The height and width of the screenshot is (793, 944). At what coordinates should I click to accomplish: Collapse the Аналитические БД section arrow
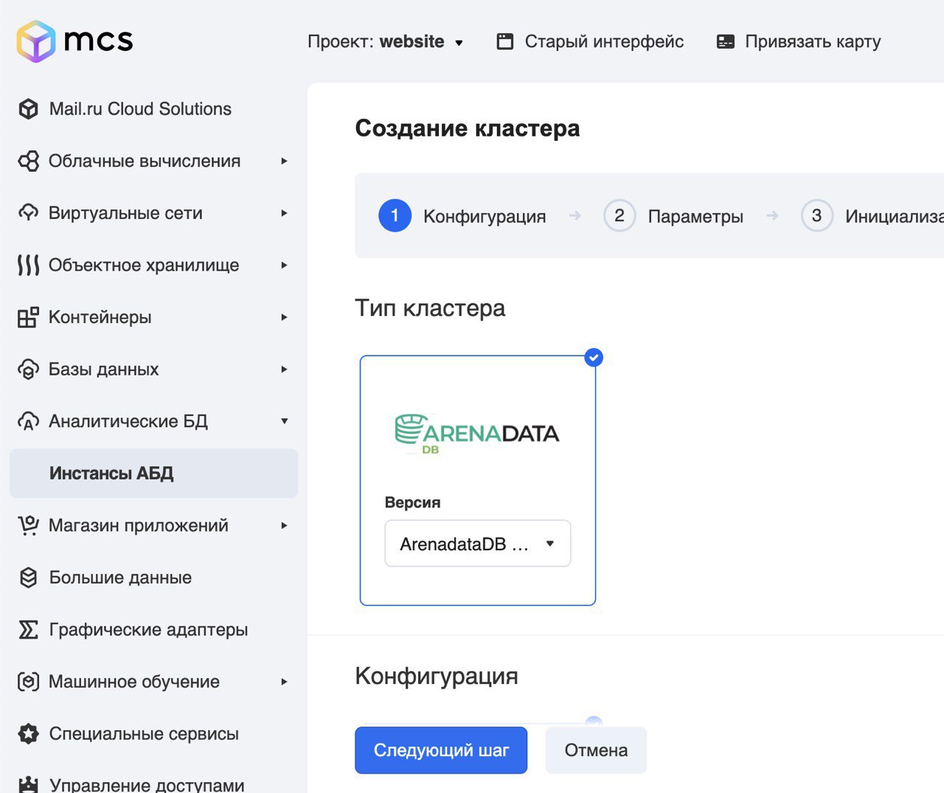(284, 421)
